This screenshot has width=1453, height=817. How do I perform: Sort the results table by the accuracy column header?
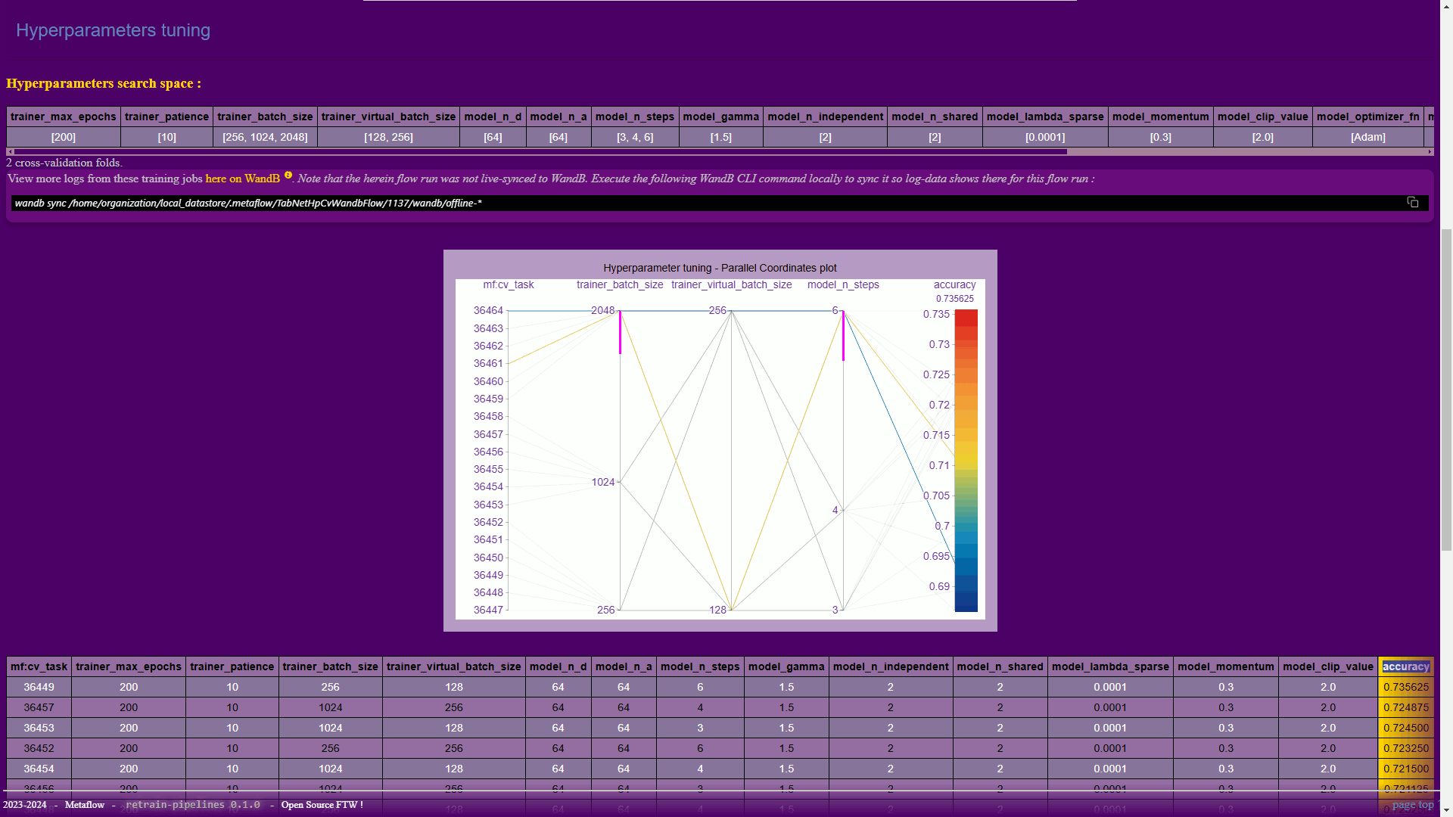click(1405, 666)
